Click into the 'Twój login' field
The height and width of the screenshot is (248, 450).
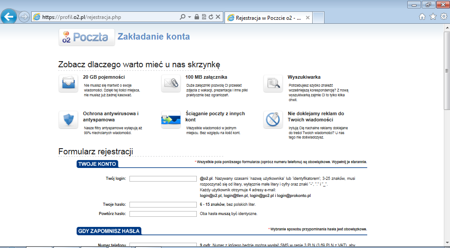click(x=163, y=179)
